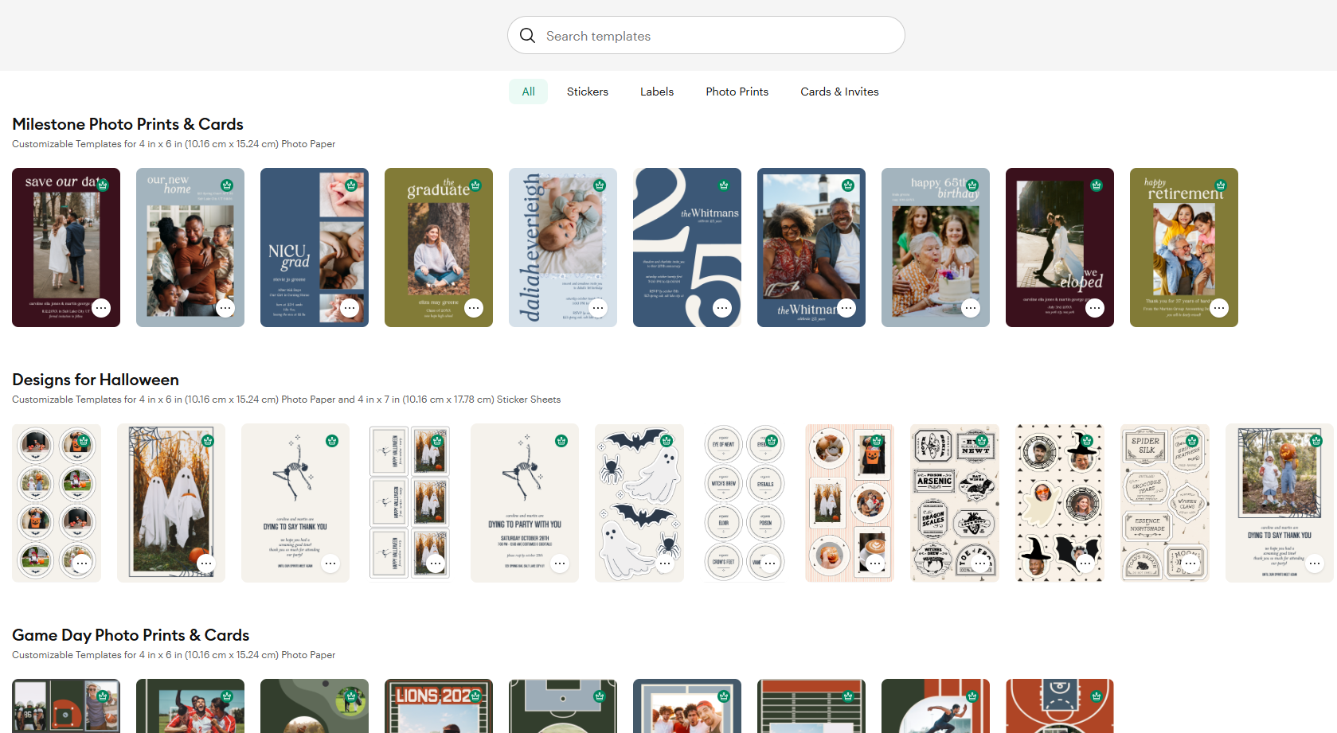Open more options on happy retirement card
Image resolution: width=1337 pixels, height=733 pixels.
[1219, 308]
